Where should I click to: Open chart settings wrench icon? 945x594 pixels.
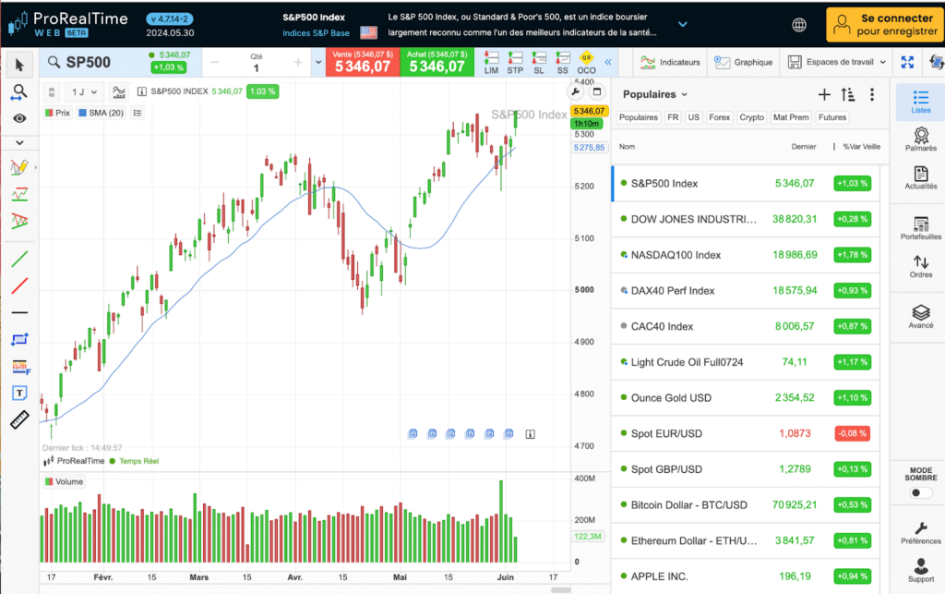point(576,91)
